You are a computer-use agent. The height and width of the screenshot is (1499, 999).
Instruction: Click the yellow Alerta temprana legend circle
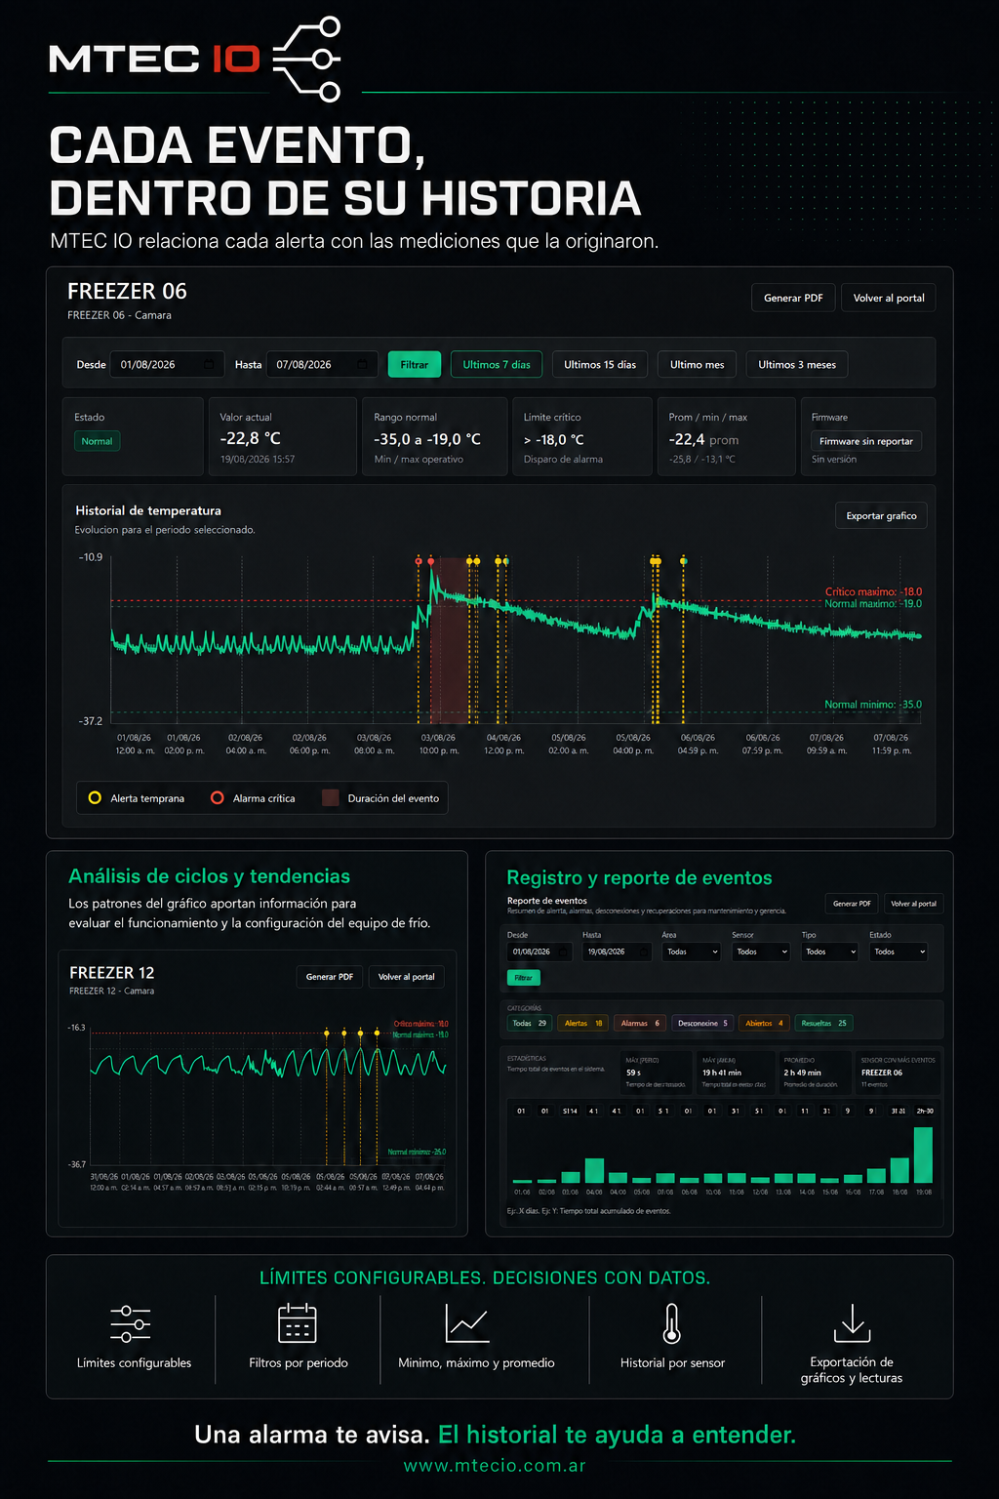tap(95, 797)
